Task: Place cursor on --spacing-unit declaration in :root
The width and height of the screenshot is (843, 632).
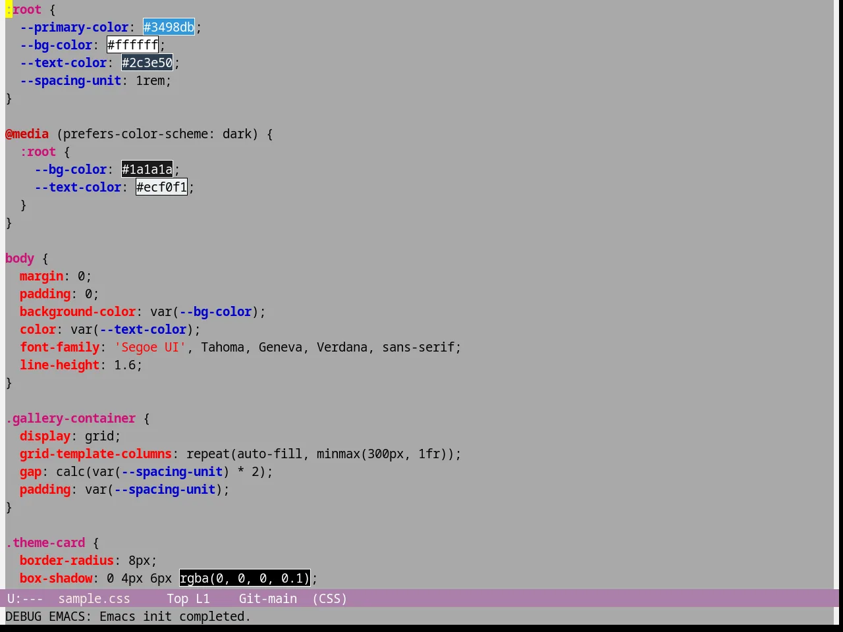Action: point(70,80)
